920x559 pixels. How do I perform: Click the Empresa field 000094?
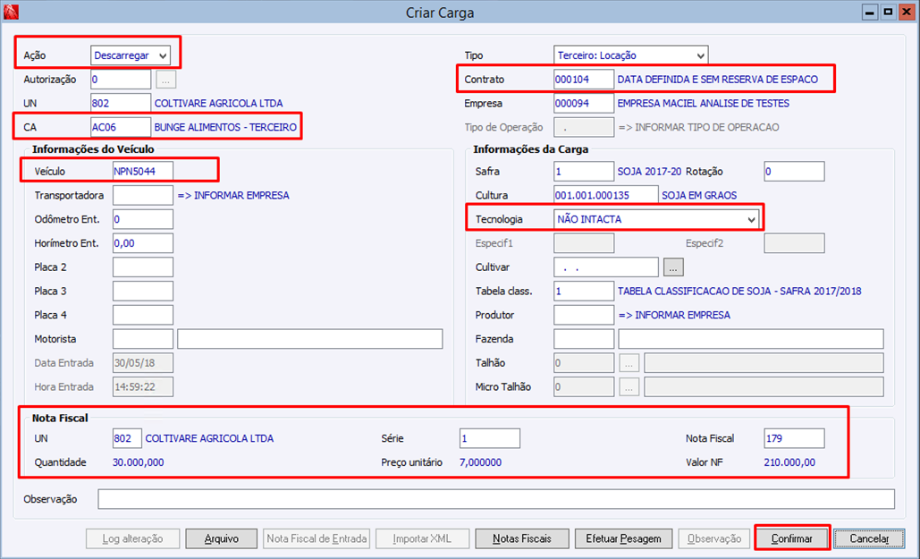point(584,104)
